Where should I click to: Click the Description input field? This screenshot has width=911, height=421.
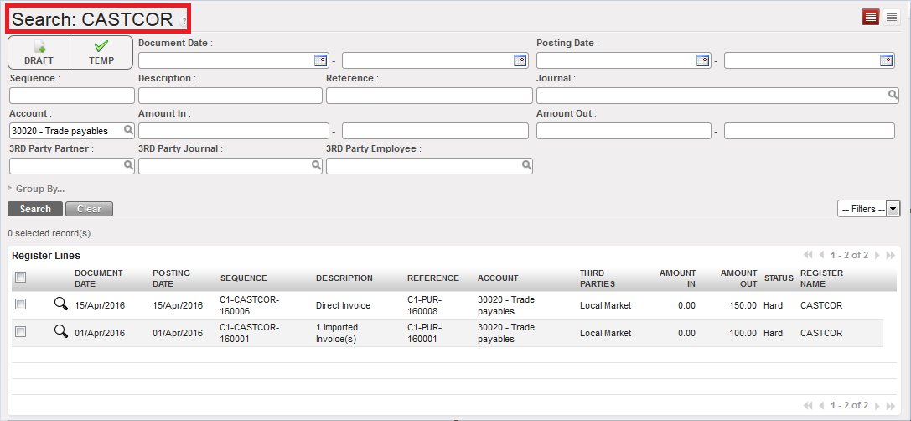[230, 96]
